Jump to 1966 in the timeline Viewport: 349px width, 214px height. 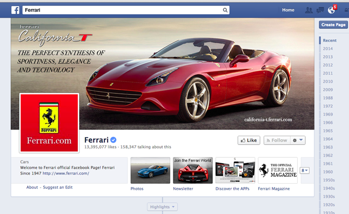click(x=328, y=123)
